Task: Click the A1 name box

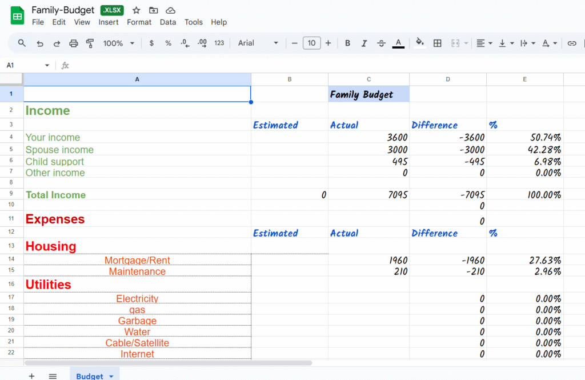Action: [23, 65]
